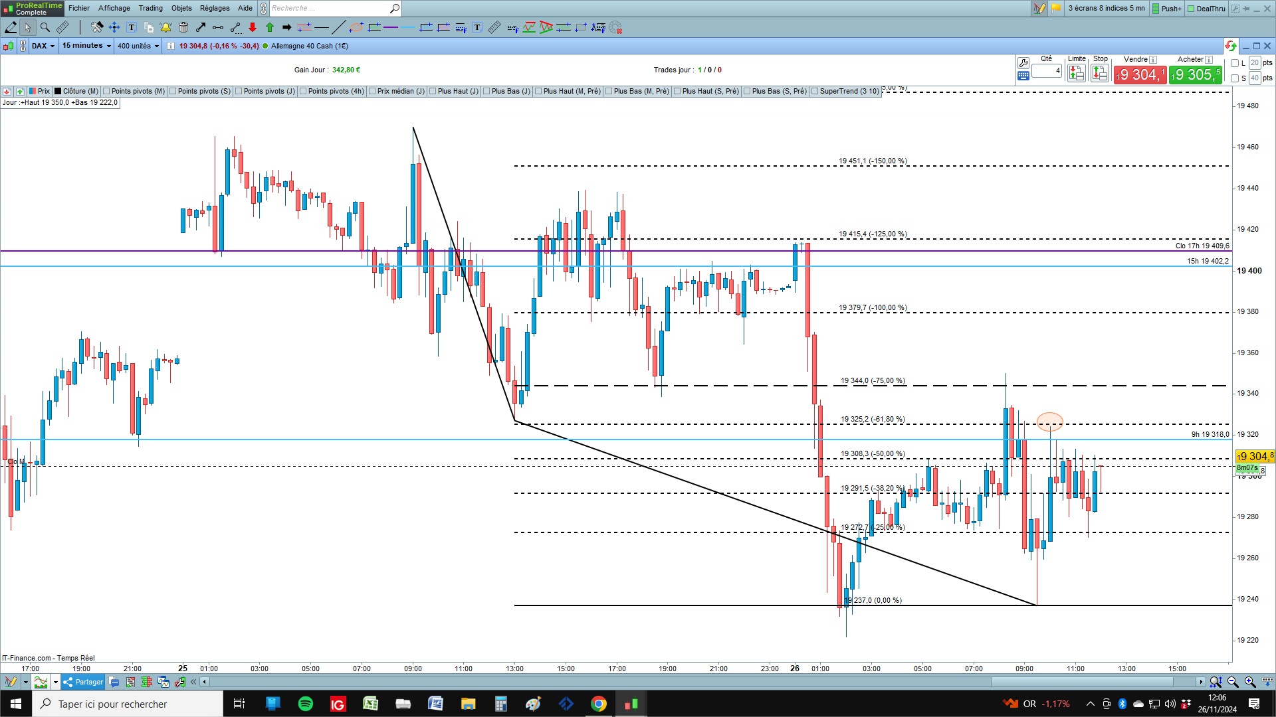Select the ellipse drawing tool
1276x717 pixels.
(356, 27)
